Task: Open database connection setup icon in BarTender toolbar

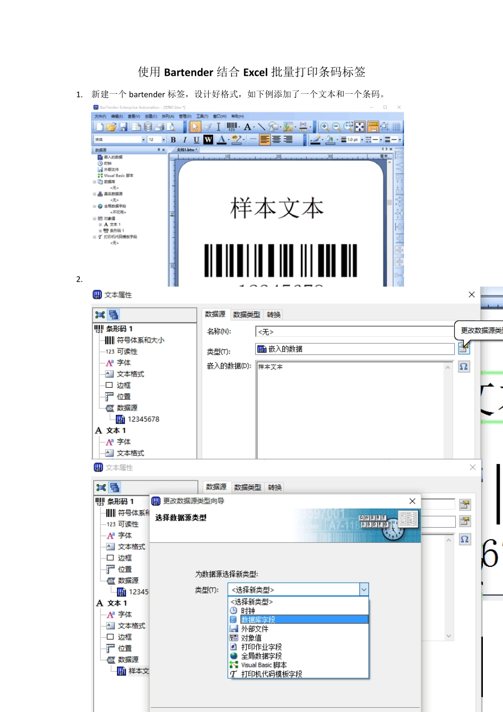Action: [148, 127]
